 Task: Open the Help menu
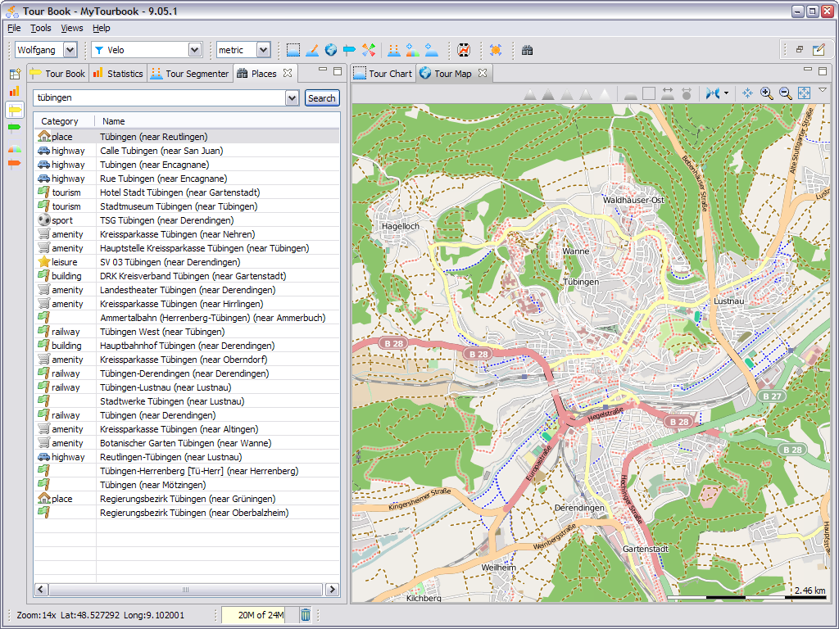click(x=101, y=28)
